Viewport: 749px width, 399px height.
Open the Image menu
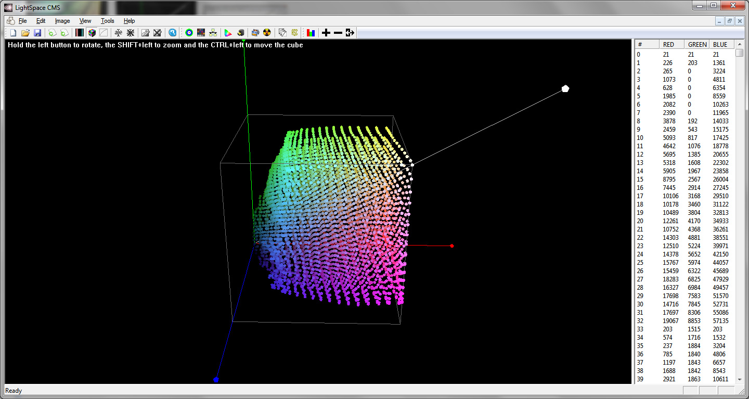[62, 21]
